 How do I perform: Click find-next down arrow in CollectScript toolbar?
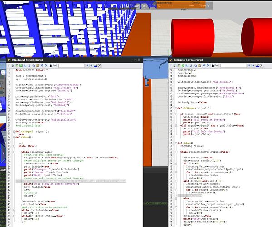pyautogui.click(x=87, y=65)
